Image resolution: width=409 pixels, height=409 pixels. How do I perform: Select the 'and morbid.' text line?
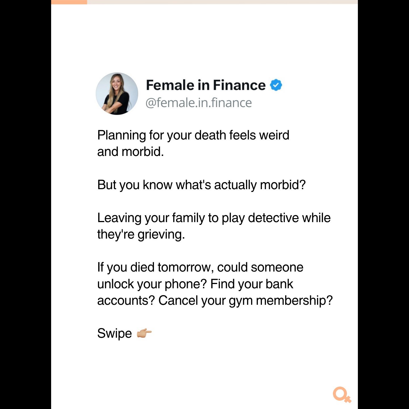pos(131,152)
